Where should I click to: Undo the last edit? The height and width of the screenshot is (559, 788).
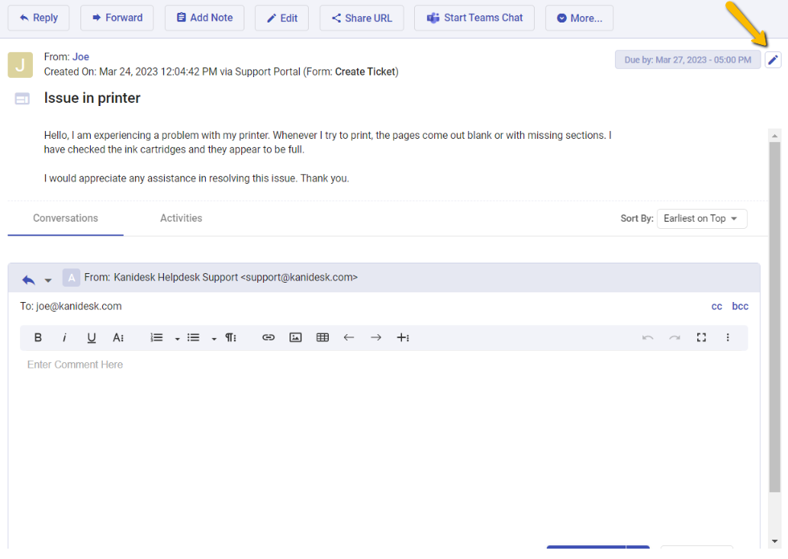coord(648,337)
